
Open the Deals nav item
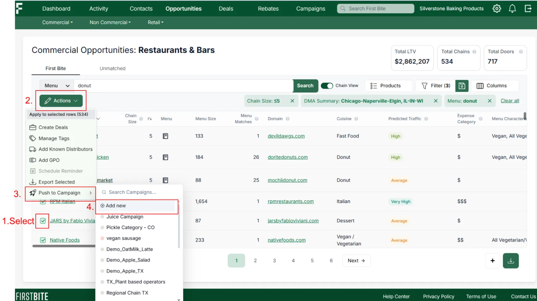[226, 9]
